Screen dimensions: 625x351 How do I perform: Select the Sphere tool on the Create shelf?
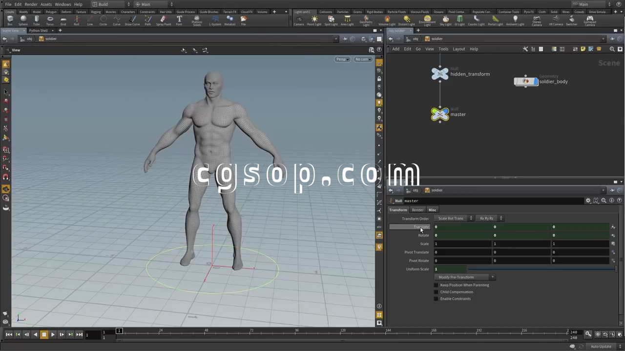pyautogui.click(x=23, y=20)
